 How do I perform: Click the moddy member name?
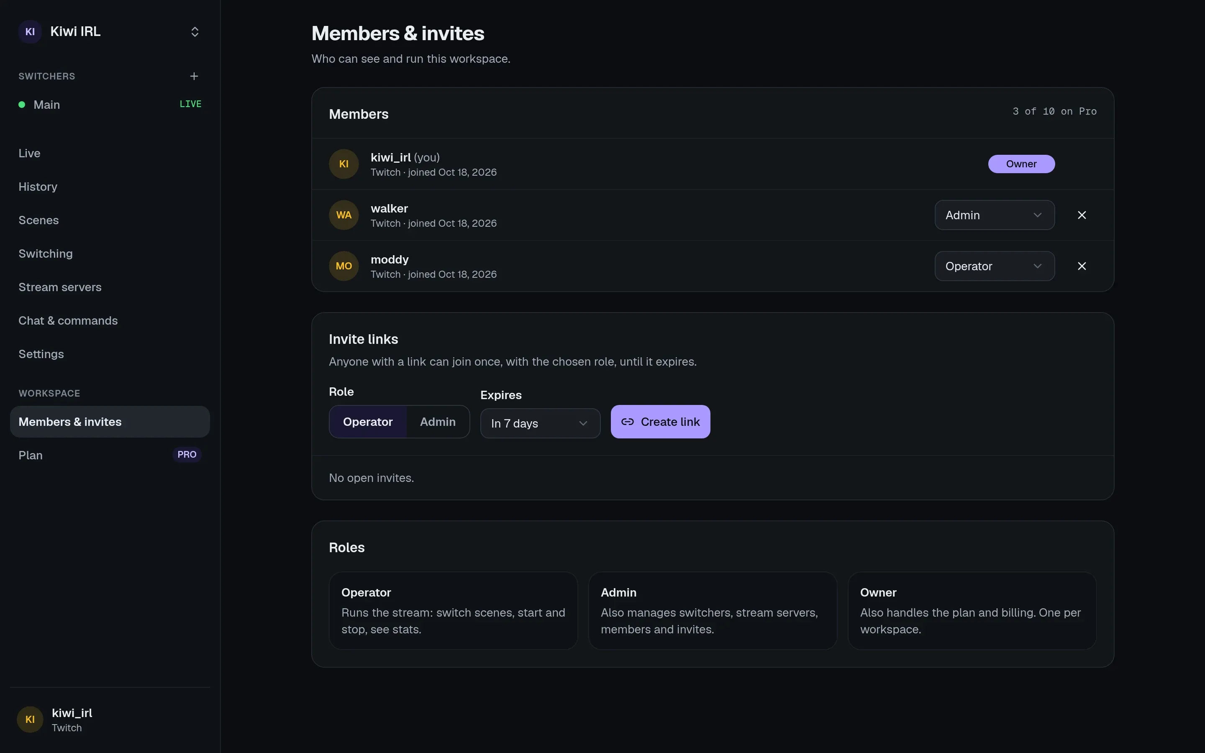coord(390,259)
